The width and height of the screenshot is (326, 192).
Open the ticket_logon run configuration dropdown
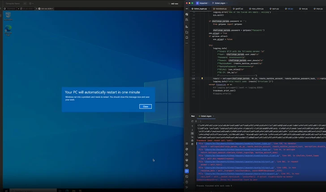pyautogui.click(x=219, y=3)
